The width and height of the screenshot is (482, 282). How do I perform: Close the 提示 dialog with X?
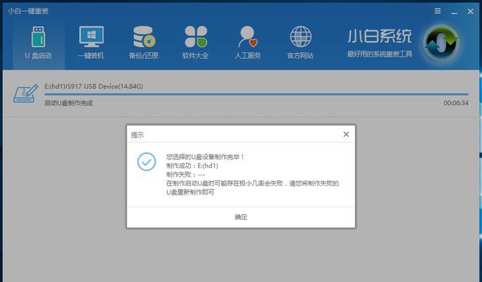point(346,134)
